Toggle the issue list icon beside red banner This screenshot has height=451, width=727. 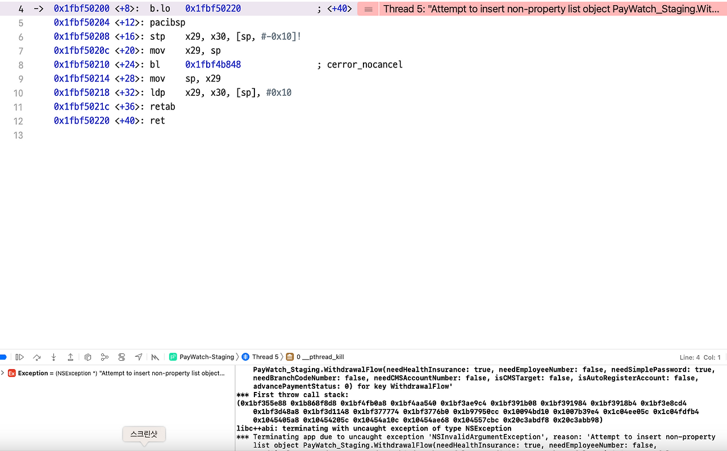367,9
